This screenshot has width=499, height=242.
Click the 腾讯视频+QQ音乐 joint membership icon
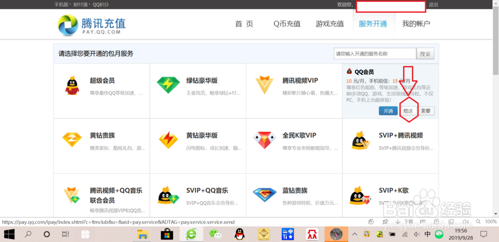[x=72, y=195]
